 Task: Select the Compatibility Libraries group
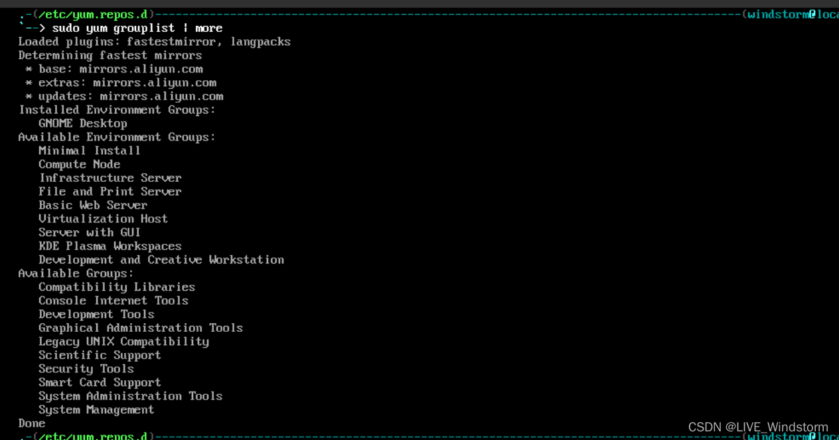[117, 287]
